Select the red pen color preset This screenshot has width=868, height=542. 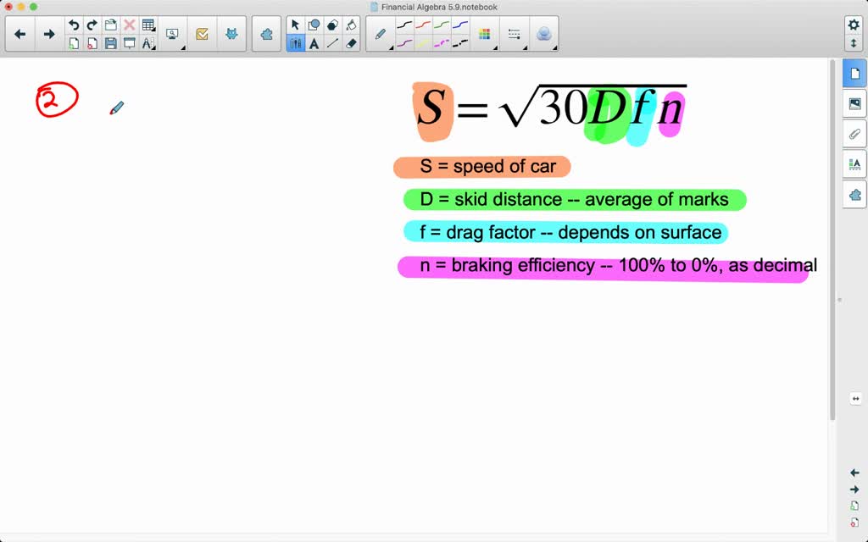[423, 25]
